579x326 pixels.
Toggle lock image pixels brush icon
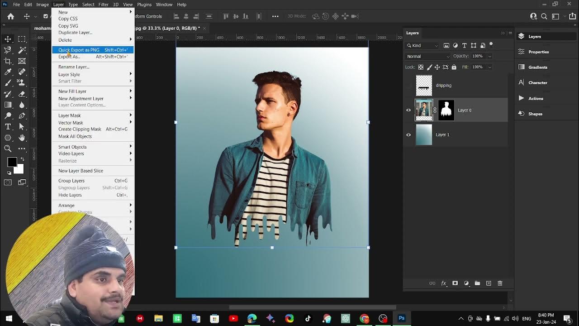[x=429, y=67]
